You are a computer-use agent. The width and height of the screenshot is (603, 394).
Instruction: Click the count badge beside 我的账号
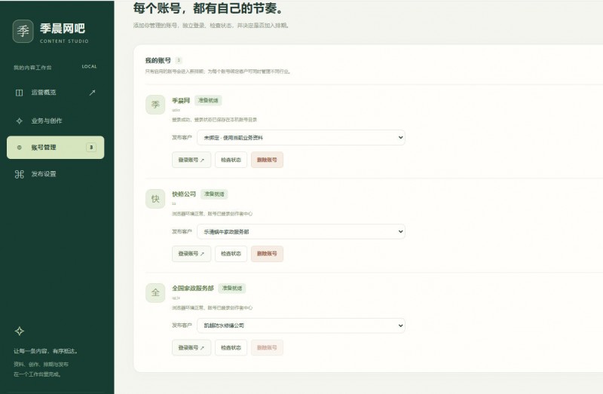tap(179, 60)
